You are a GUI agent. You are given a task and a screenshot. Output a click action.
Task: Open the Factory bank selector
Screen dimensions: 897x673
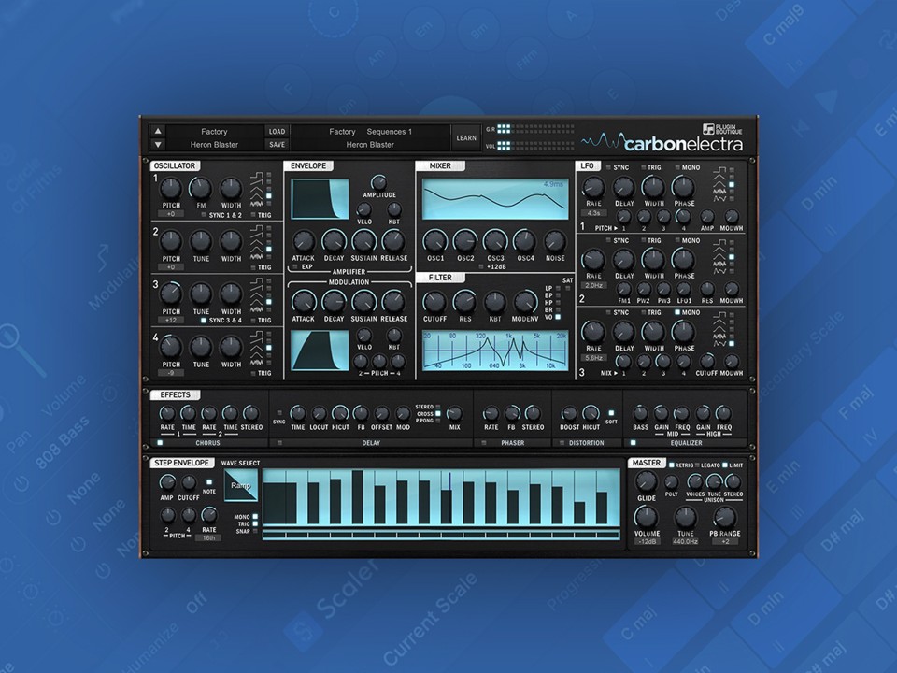click(x=215, y=131)
